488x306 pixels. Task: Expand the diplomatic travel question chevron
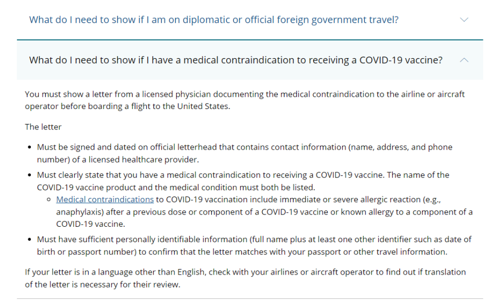[464, 20]
